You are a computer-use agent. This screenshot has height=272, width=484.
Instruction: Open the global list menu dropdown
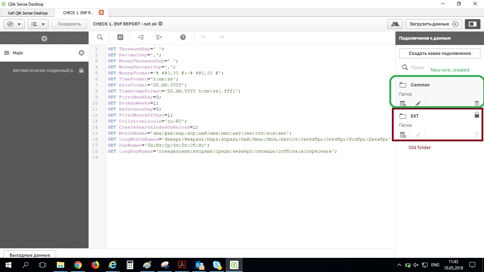pos(38,24)
